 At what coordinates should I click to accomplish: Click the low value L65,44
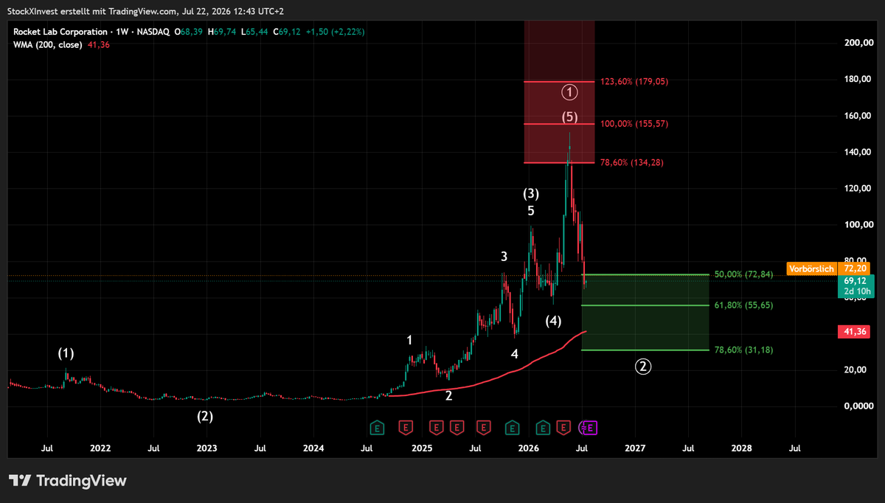point(254,32)
